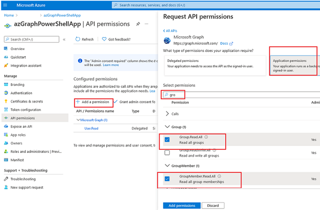Screen dimensions: 320x210
Task: Click the Discard button
Action: 213,205
